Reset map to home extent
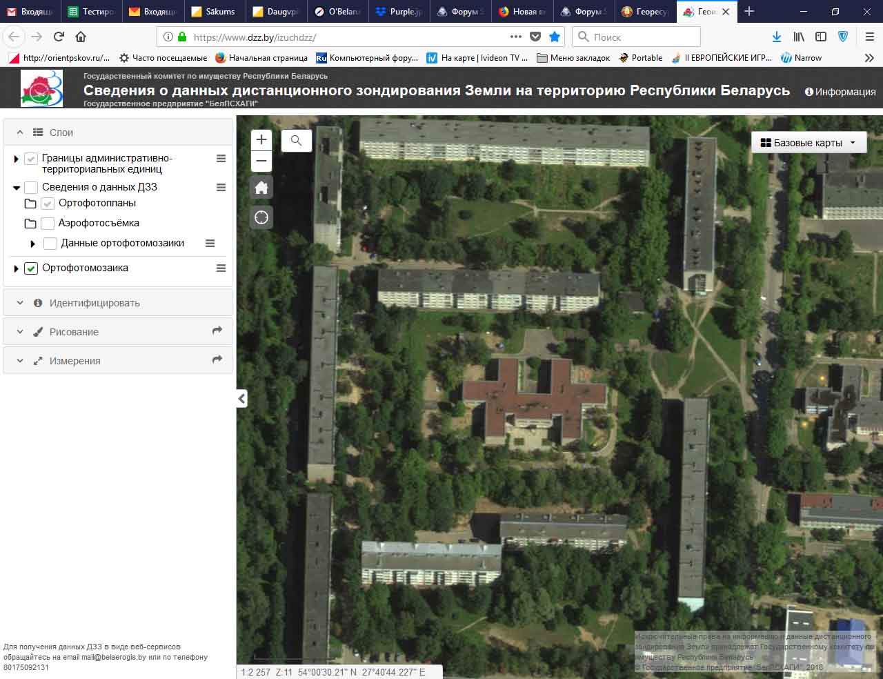The image size is (883, 679). pyautogui.click(x=261, y=188)
